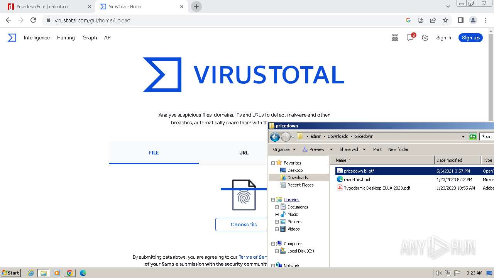The image size is (494, 278).
Task: Open the Hunting menu
Action: (x=66, y=37)
